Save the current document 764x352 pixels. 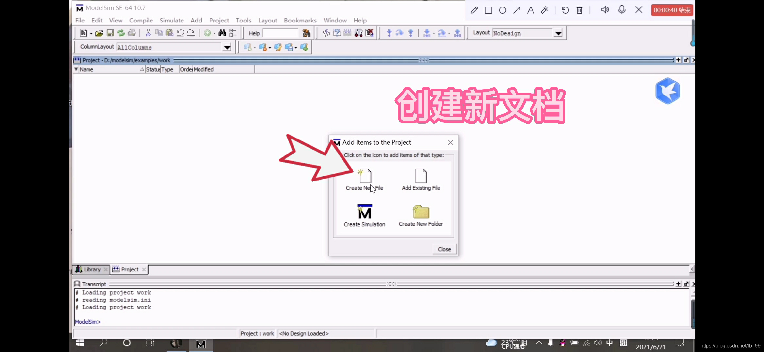110,33
